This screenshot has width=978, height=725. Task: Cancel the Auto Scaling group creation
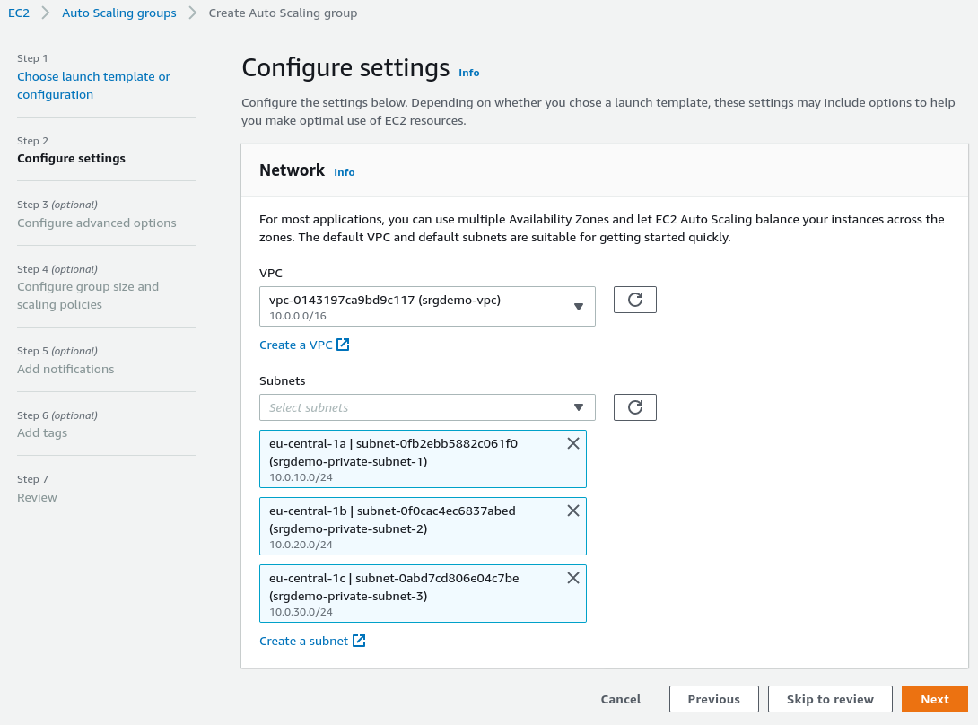pyautogui.click(x=621, y=699)
